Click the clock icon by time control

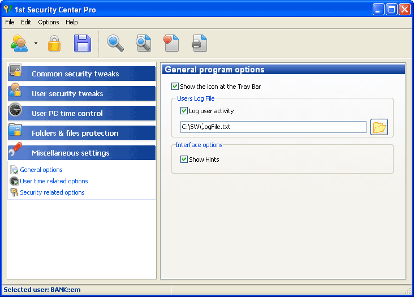[15, 110]
